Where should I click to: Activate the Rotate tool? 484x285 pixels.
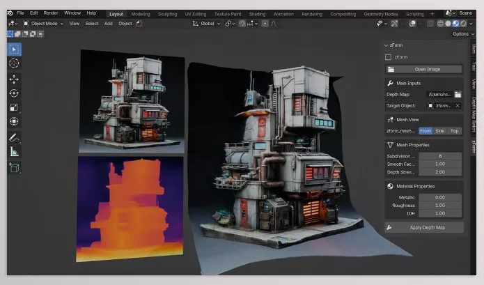(x=14, y=93)
